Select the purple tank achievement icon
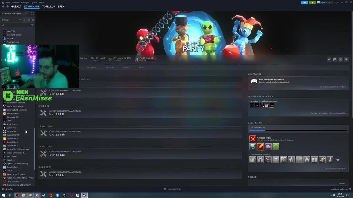The image size is (353, 198). tap(268, 147)
